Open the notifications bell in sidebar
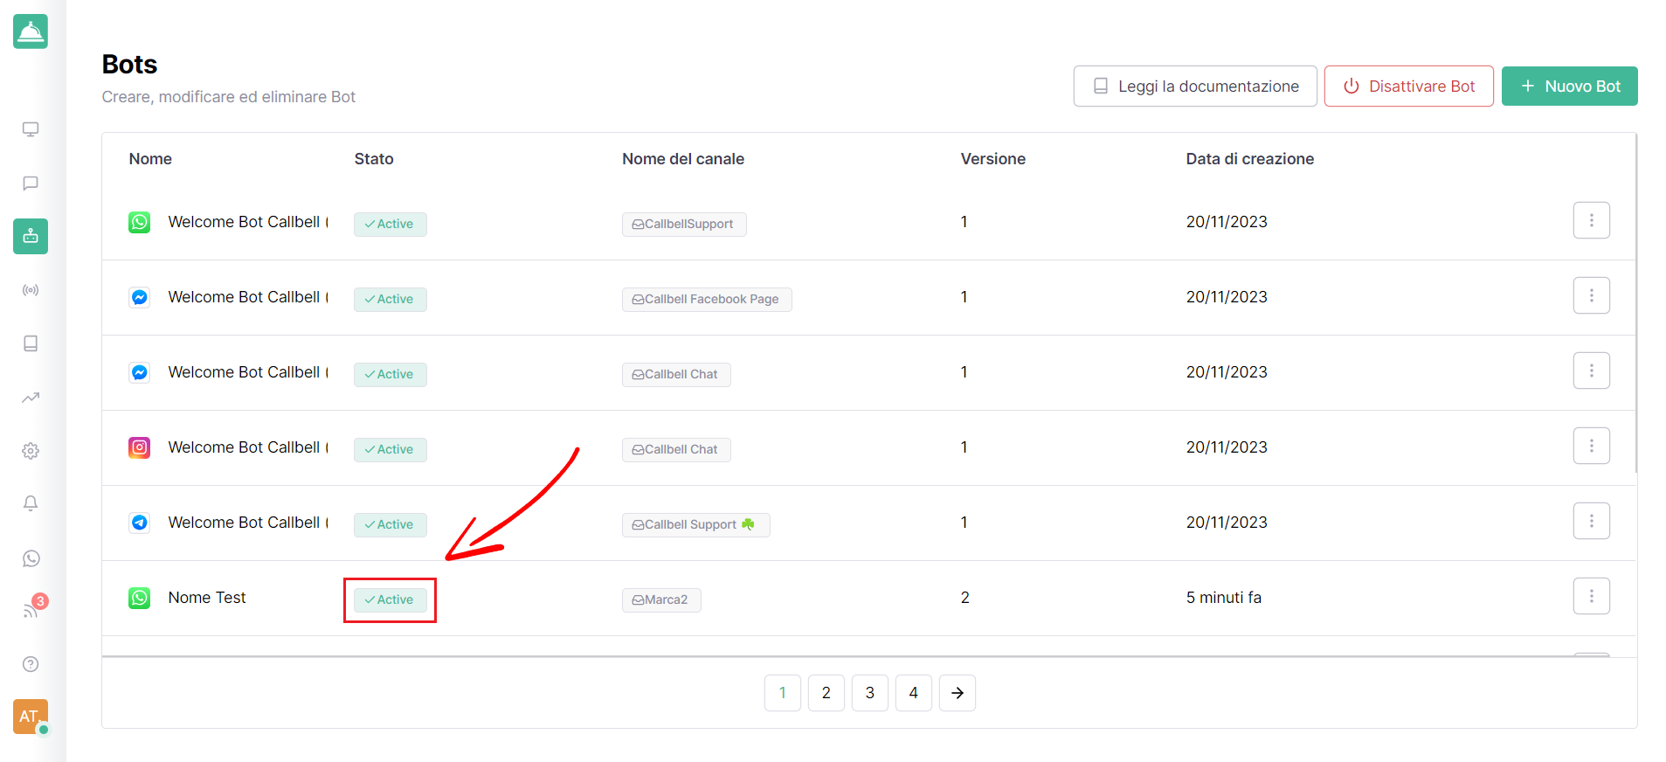 click(31, 503)
